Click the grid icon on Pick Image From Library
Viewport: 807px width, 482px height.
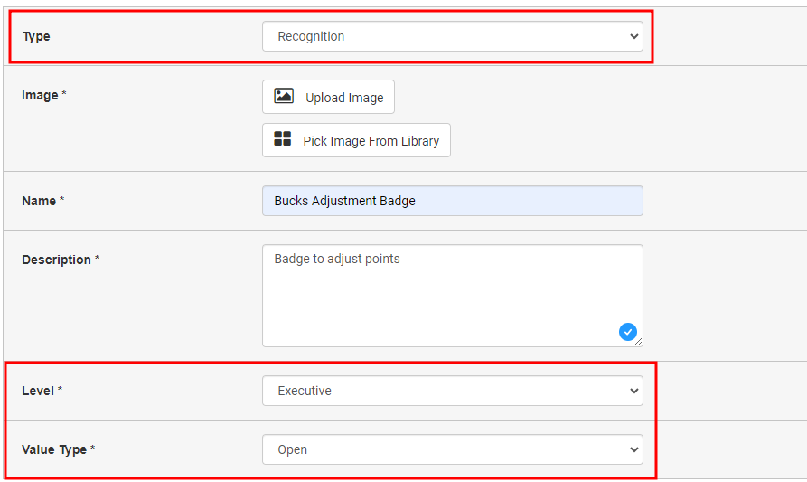pos(282,138)
